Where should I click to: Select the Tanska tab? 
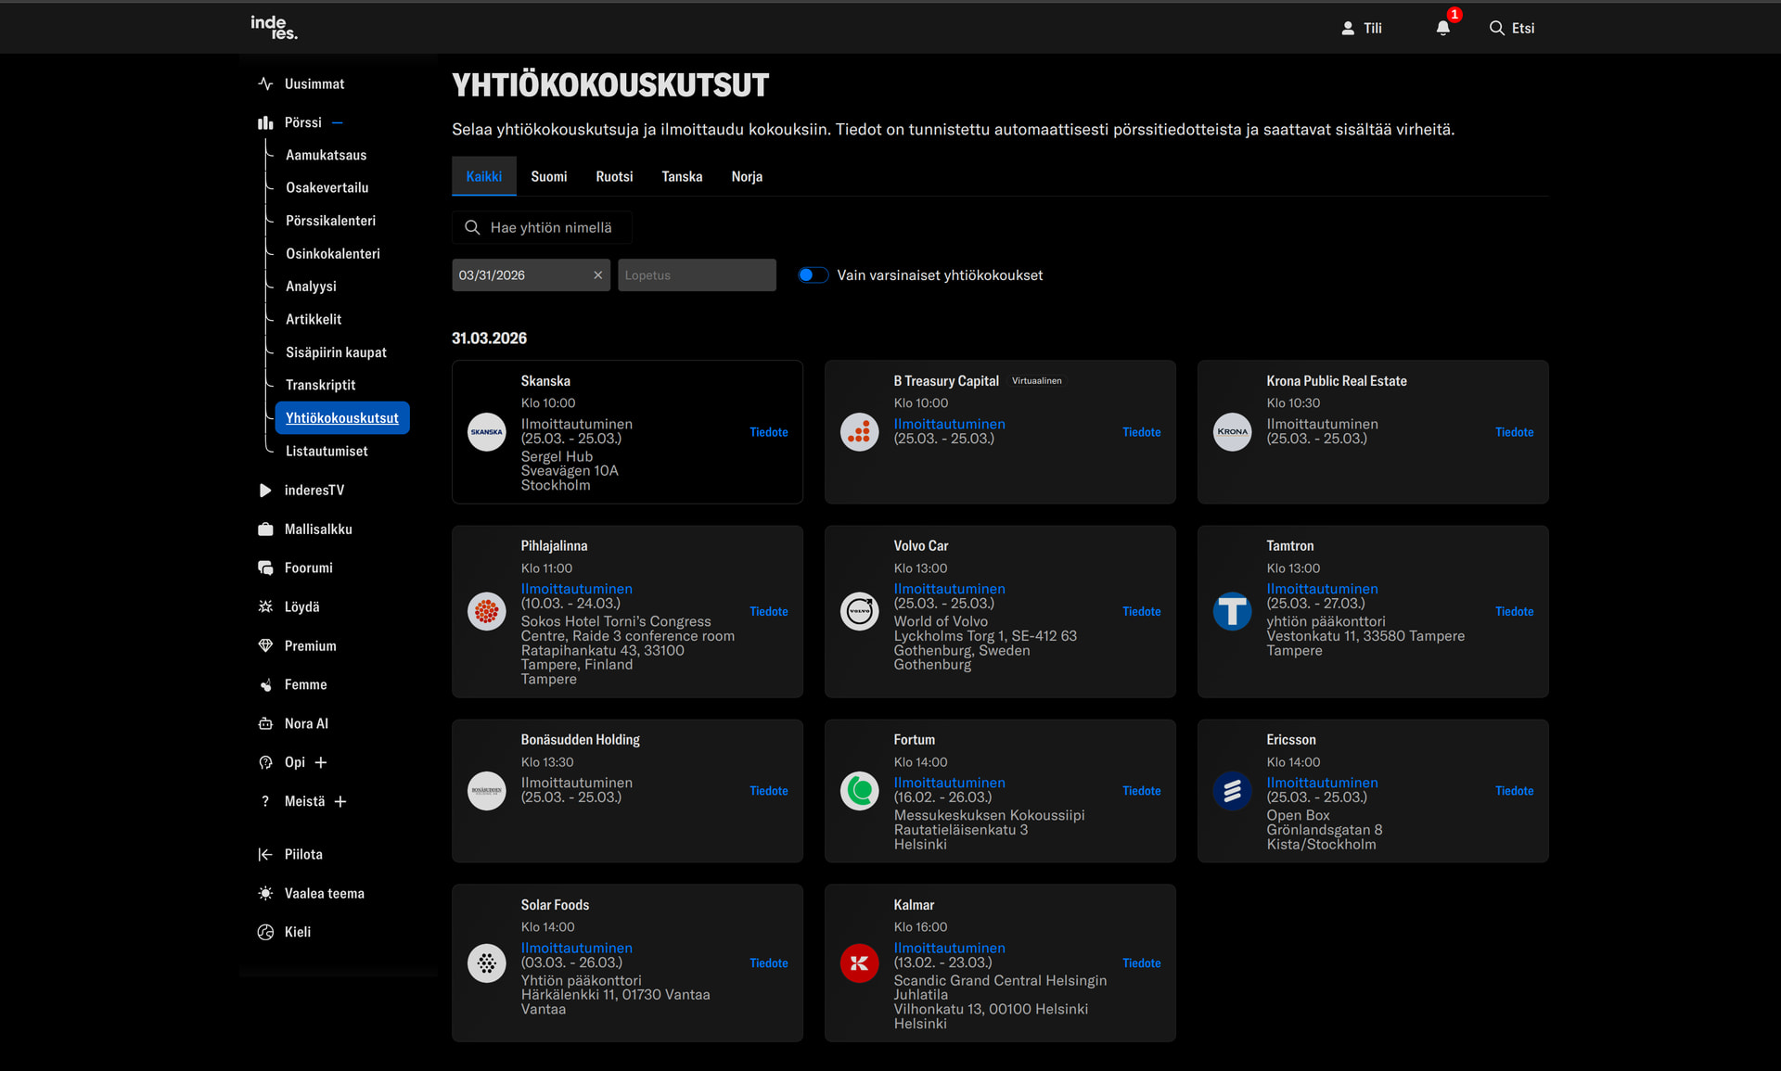[x=682, y=176]
